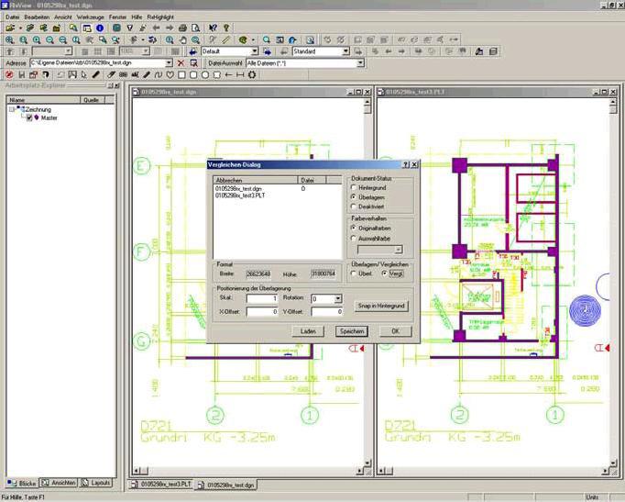Open the Rotation dropdown in dialog
This screenshot has width=625, height=502.
click(338, 299)
